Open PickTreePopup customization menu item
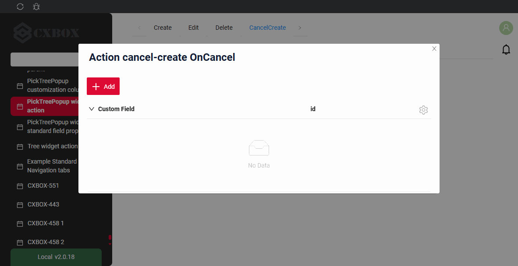The height and width of the screenshot is (266, 518). [48, 85]
